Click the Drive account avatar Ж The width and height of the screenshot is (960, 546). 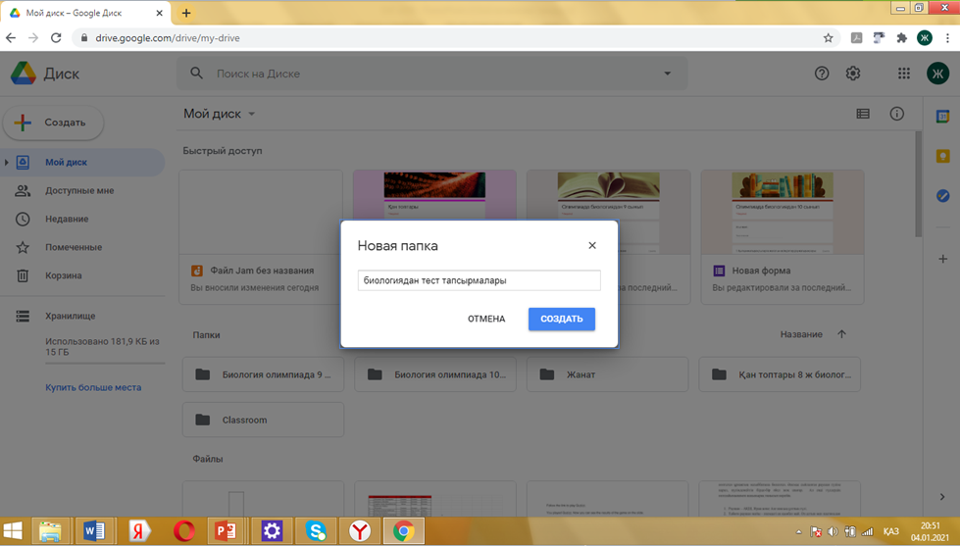coord(937,74)
